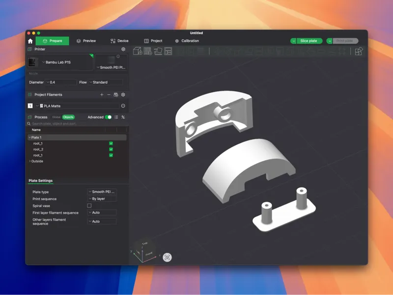Viewport: 393px width, 295px height.
Task: Open the Flow Standard dropdown
Action: pyautogui.click(x=106, y=82)
